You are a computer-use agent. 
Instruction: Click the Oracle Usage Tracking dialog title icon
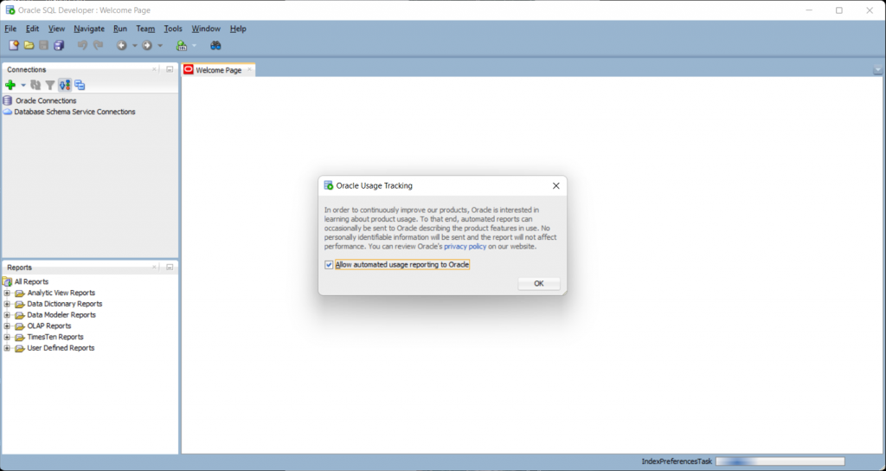(x=328, y=185)
